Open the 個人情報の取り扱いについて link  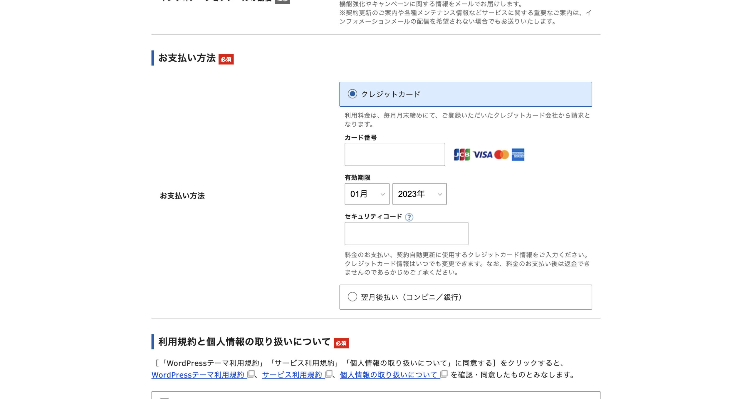[388, 374]
